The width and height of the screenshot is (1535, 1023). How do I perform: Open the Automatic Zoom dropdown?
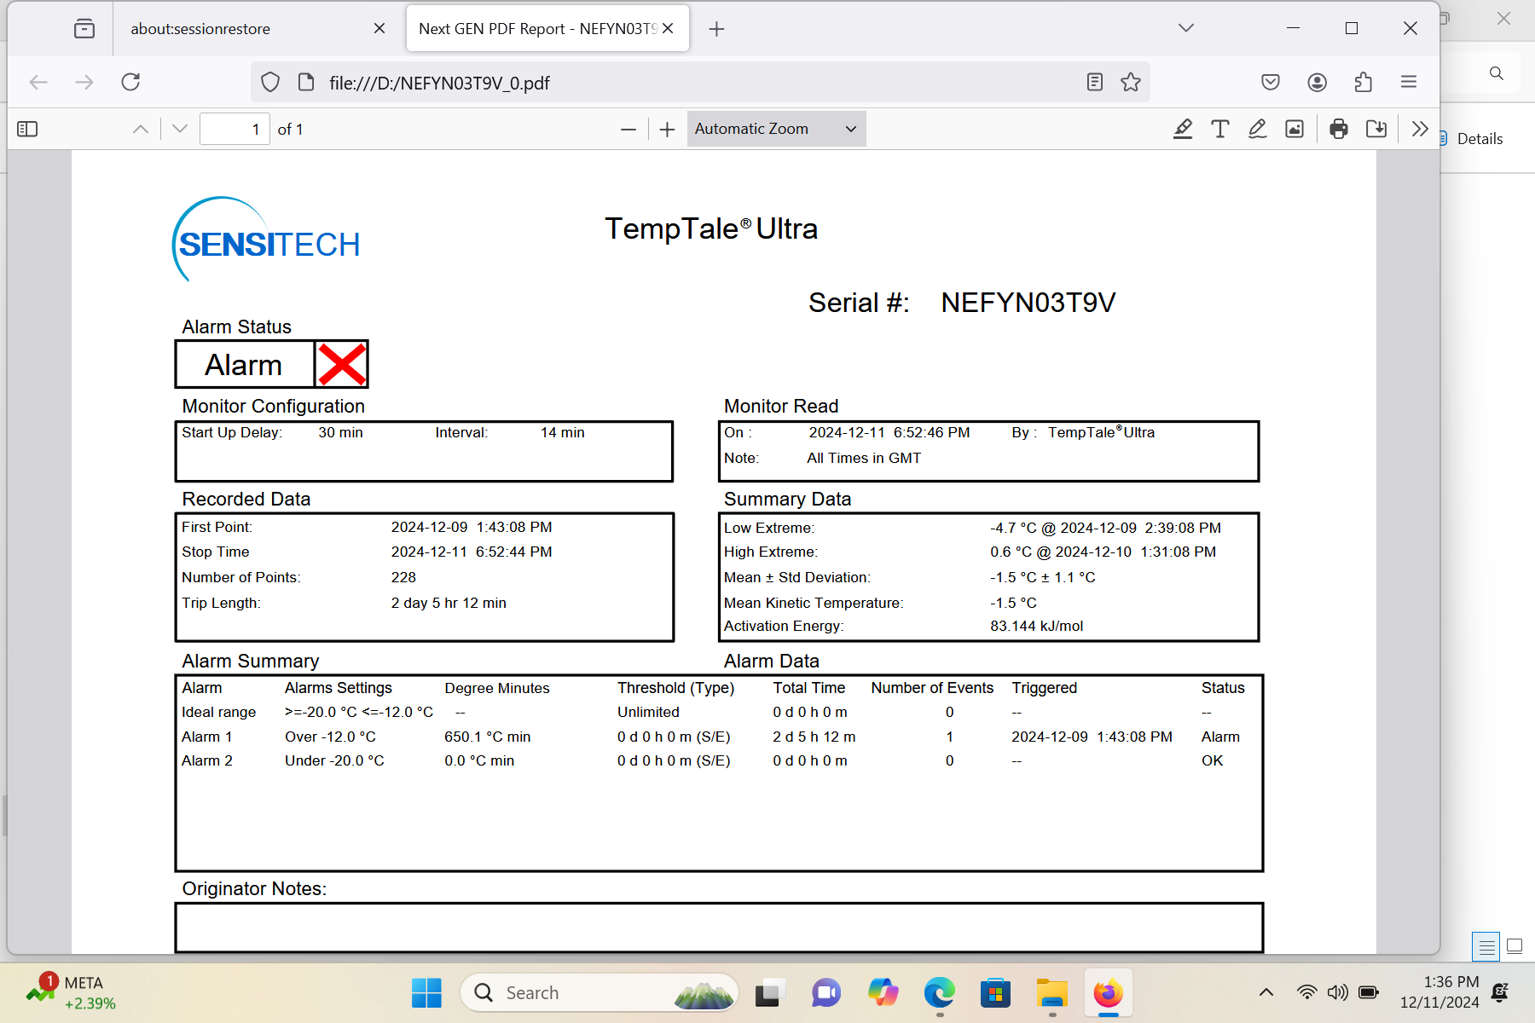point(776,129)
